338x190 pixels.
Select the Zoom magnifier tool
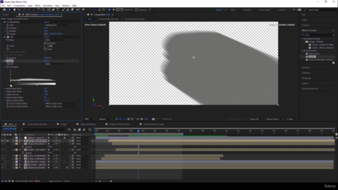pyautogui.click(x=19, y=9)
